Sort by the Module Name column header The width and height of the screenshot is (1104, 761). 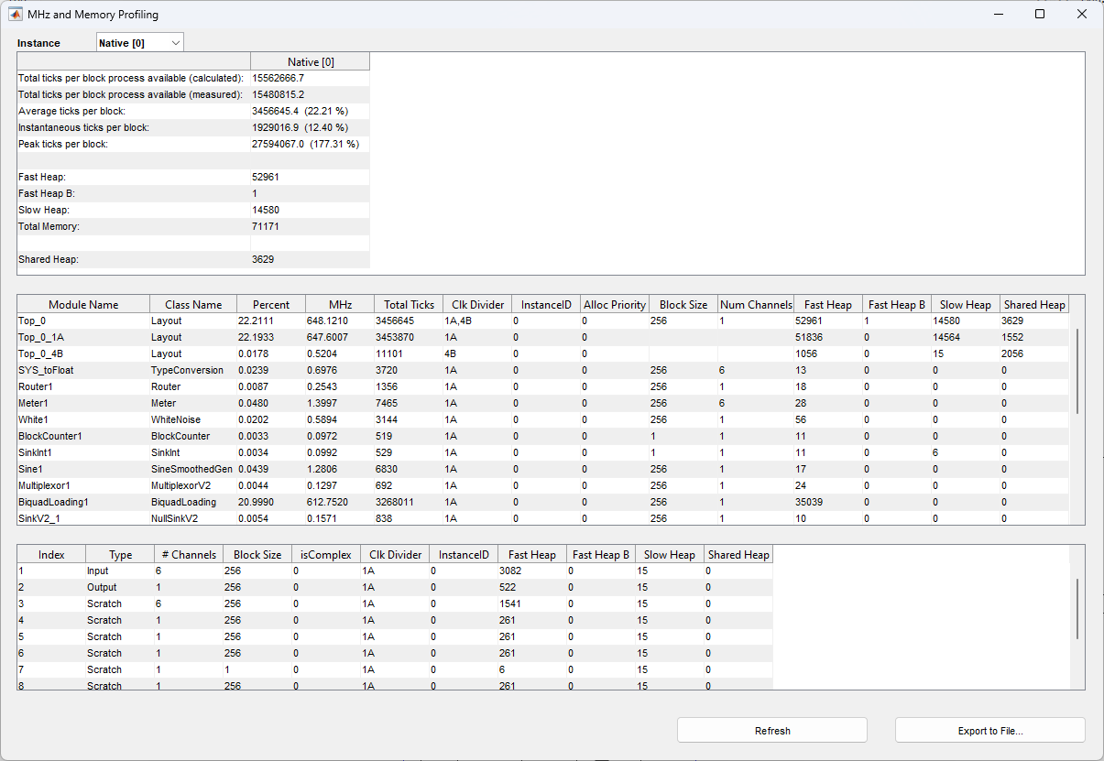(x=83, y=304)
